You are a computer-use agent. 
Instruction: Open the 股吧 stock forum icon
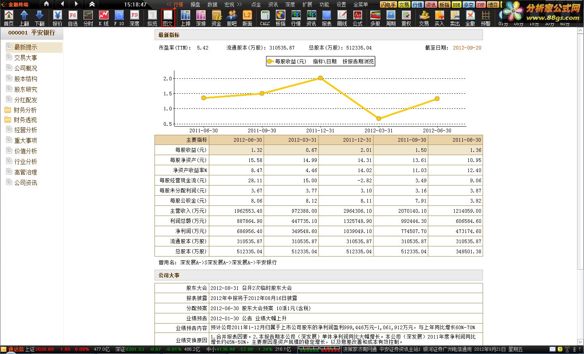(x=232, y=18)
